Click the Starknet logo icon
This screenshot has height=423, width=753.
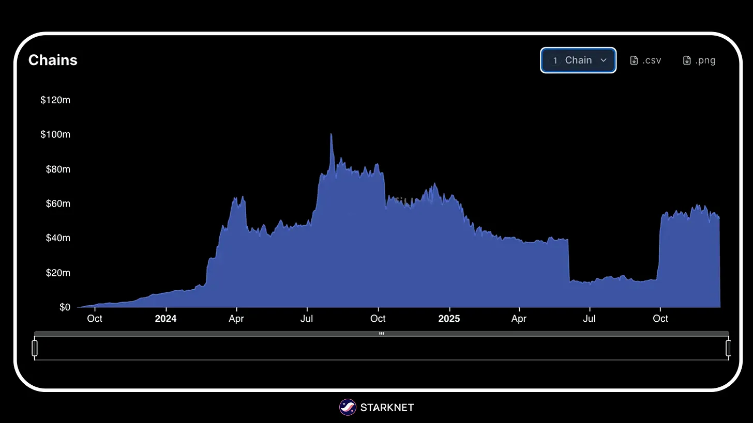(x=348, y=408)
